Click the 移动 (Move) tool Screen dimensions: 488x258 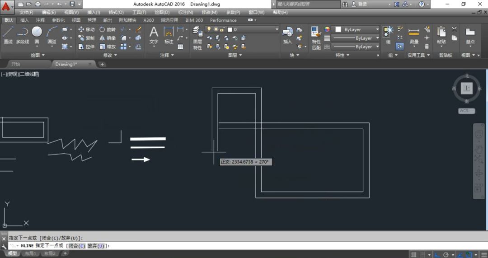point(86,29)
